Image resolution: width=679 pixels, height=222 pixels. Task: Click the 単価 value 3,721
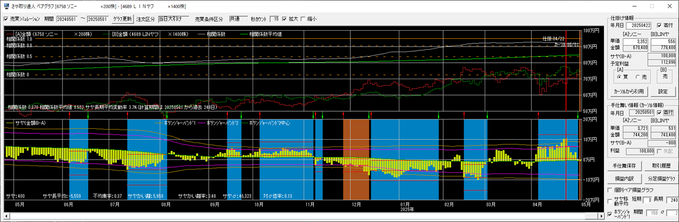636,128
